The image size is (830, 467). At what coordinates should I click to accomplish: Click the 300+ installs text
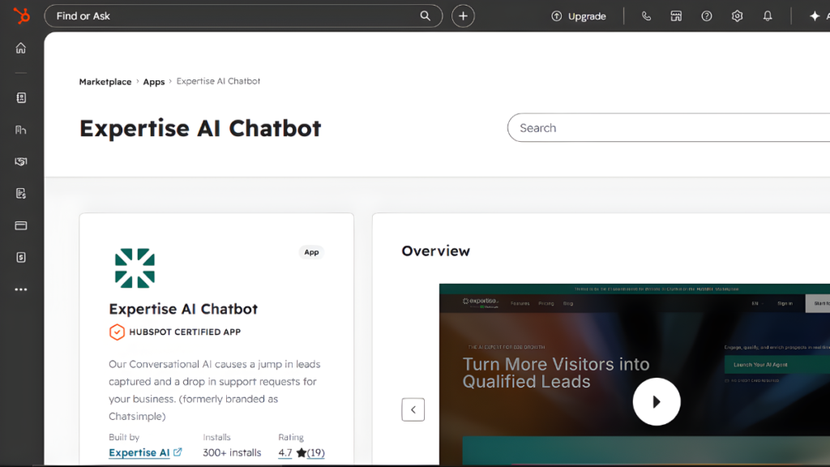point(232,452)
